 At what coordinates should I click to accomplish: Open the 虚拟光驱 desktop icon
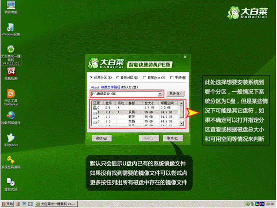point(11,184)
